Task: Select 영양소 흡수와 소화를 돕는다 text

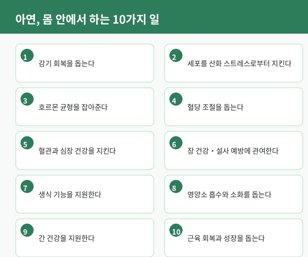Action: [x=229, y=195]
